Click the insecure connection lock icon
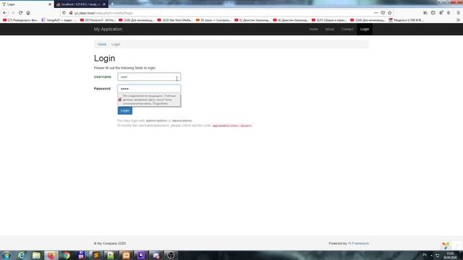 pos(71,13)
